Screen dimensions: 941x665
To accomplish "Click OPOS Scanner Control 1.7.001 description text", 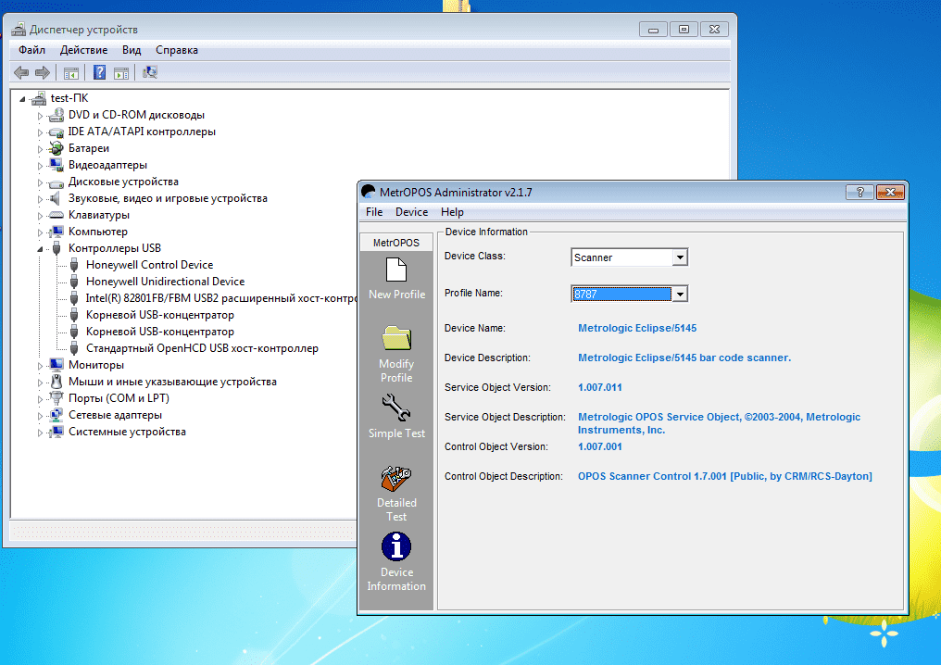I will click(724, 477).
